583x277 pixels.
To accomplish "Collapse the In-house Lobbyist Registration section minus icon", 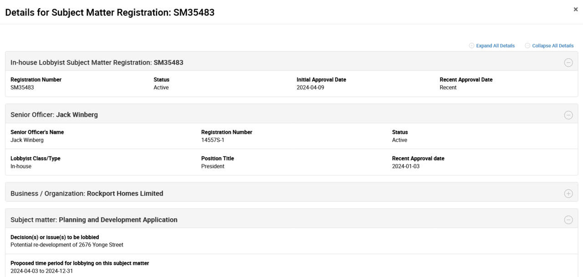I will (568, 63).
